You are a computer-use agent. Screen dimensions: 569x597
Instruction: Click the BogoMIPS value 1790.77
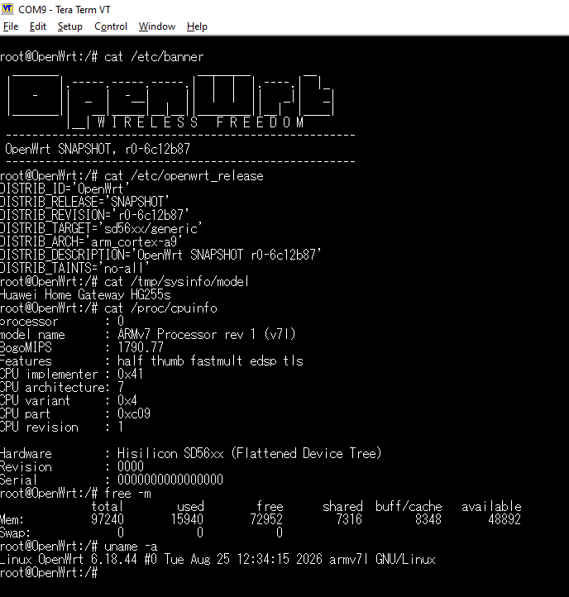tap(141, 347)
